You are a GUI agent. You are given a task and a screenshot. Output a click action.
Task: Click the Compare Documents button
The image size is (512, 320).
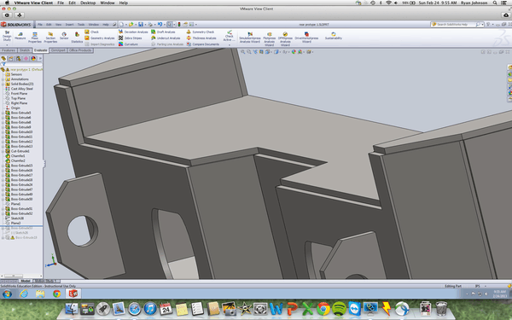203,44
